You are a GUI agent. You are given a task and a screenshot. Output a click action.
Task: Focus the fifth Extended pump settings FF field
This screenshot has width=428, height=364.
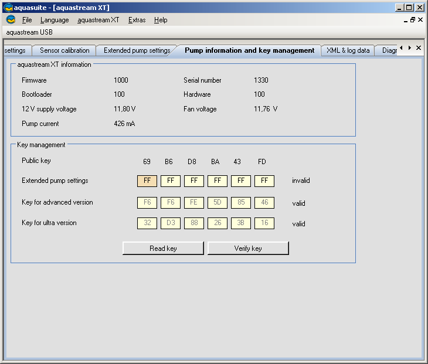[241, 181]
